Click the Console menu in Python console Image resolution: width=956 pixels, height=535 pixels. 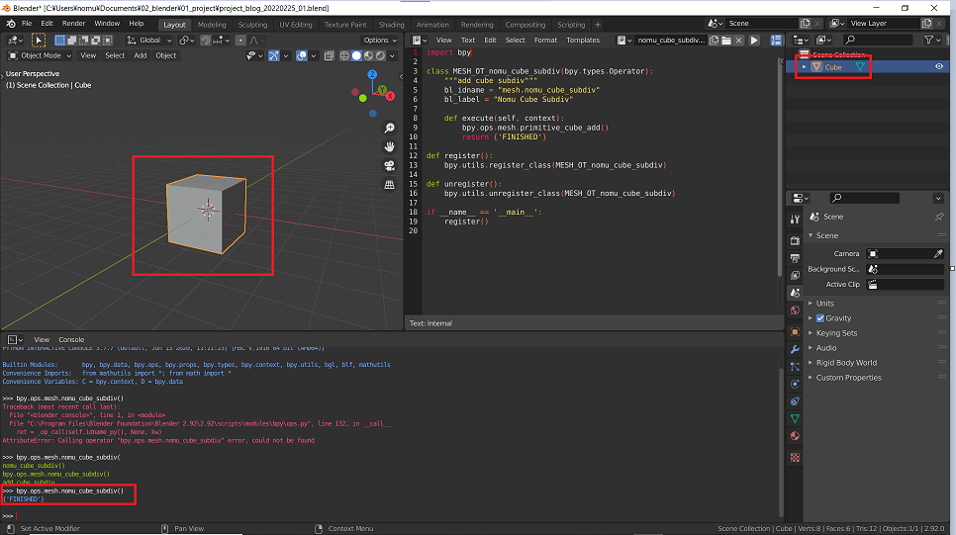(72, 339)
